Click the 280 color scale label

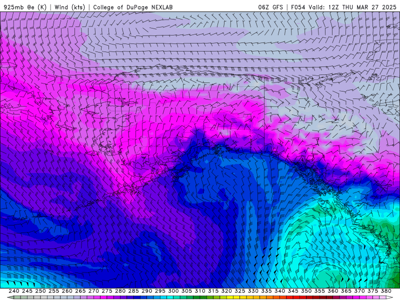tap(120, 291)
